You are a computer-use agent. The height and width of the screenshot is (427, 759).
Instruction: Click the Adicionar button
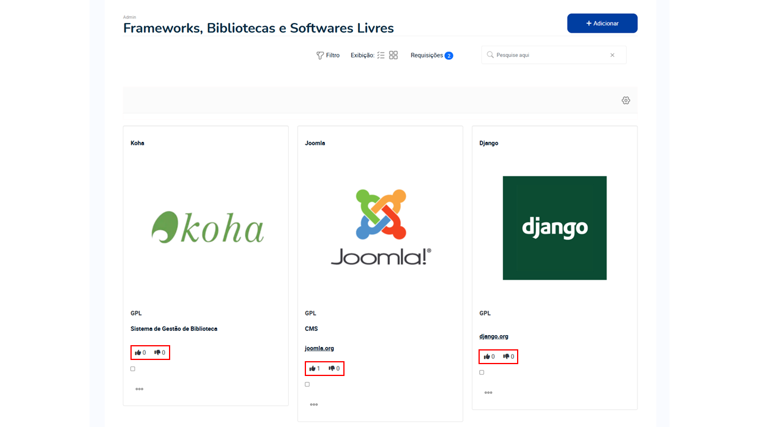(602, 23)
